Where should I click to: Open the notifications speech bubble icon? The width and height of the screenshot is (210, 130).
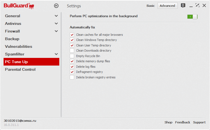183,5
